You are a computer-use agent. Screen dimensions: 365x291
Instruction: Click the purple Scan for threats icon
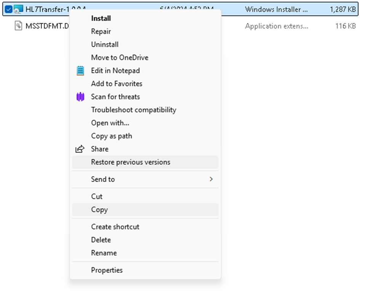tap(80, 97)
